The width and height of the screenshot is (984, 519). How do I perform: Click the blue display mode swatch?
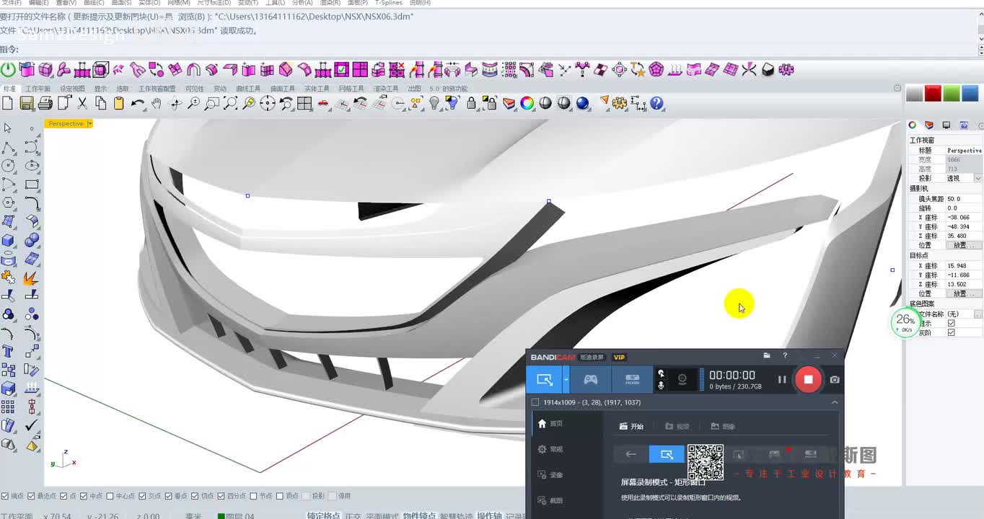(x=970, y=94)
